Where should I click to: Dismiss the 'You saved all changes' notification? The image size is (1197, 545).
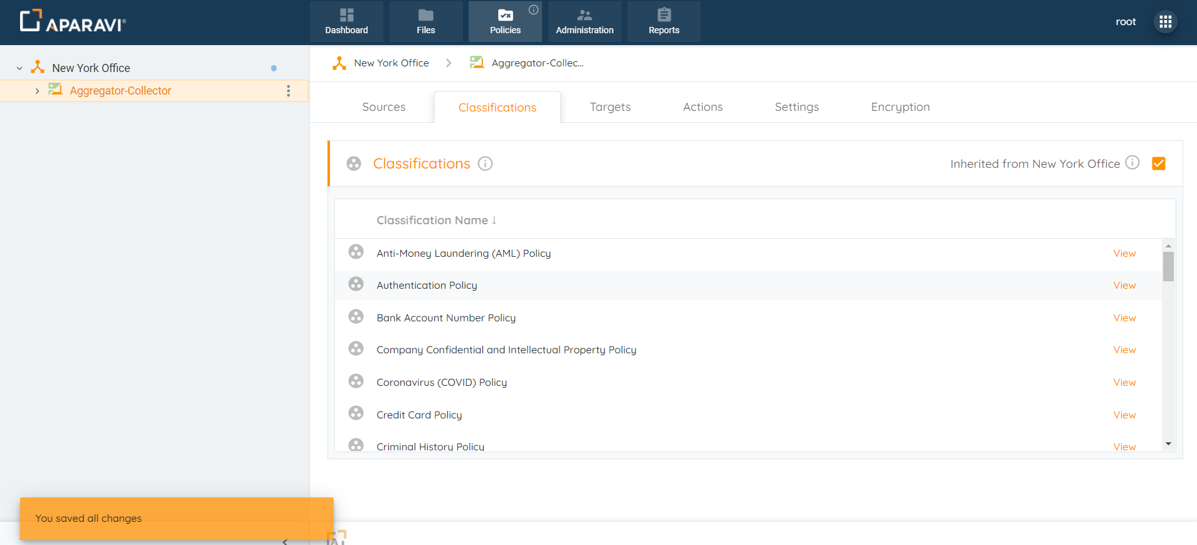176,518
